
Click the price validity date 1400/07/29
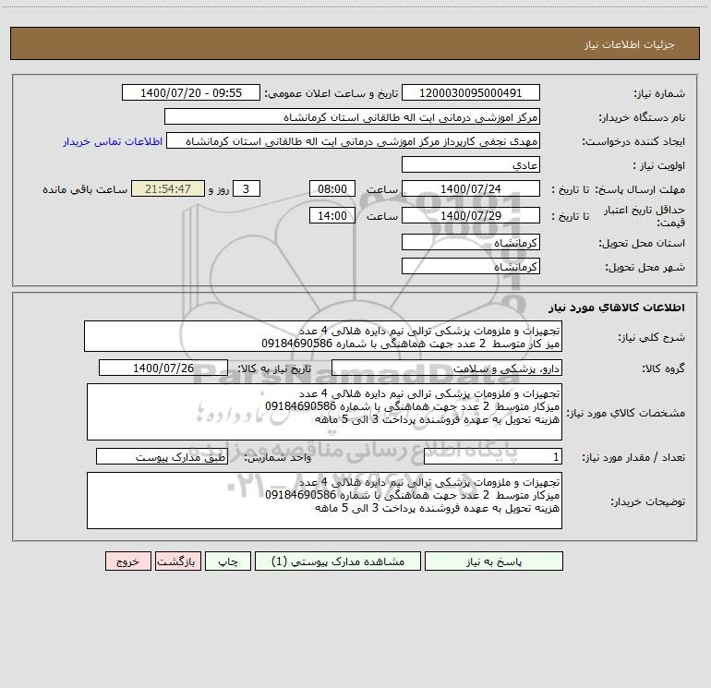tap(471, 215)
